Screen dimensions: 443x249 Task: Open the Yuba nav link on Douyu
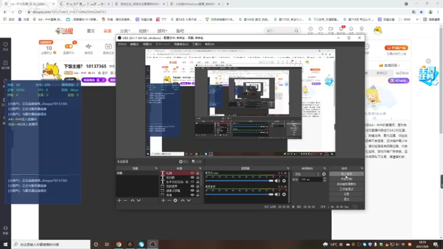[179, 31]
